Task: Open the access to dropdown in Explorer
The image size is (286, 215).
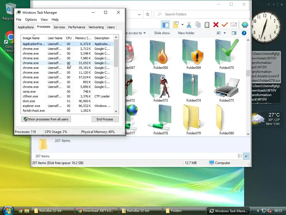Action: (136, 33)
